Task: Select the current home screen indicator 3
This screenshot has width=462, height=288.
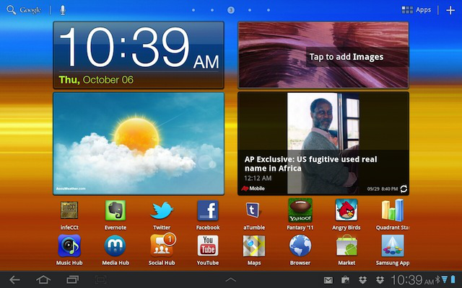Action: (x=231, y=10)
